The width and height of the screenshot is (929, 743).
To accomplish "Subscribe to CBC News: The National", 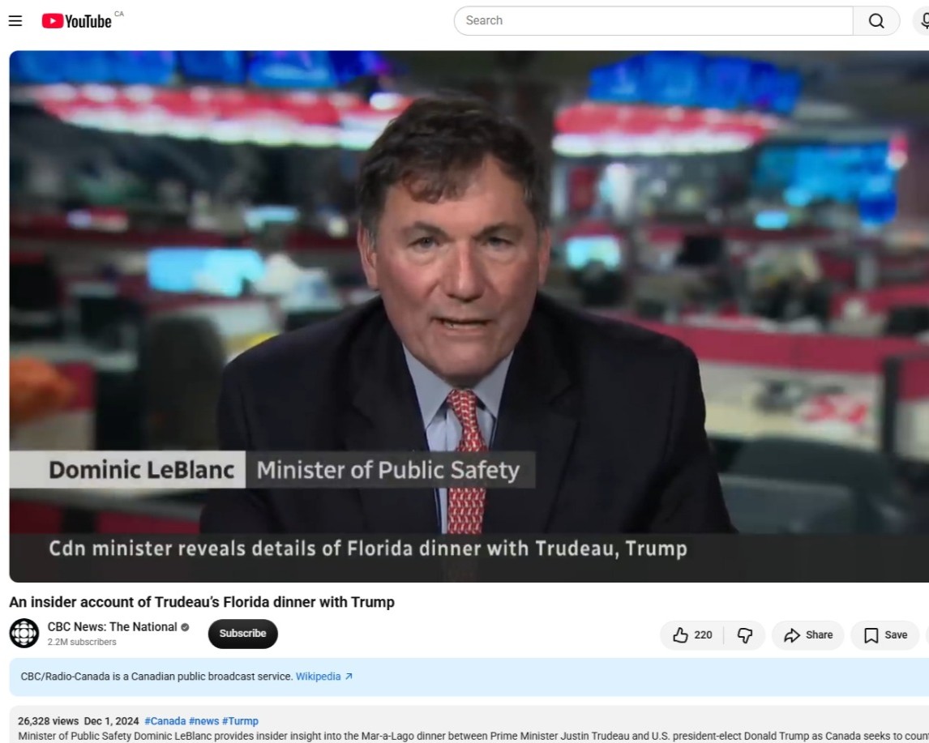I will (243, 634).
